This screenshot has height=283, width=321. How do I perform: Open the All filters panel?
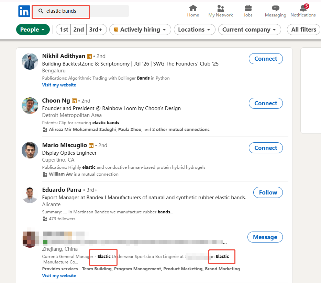tap(303, 30)
